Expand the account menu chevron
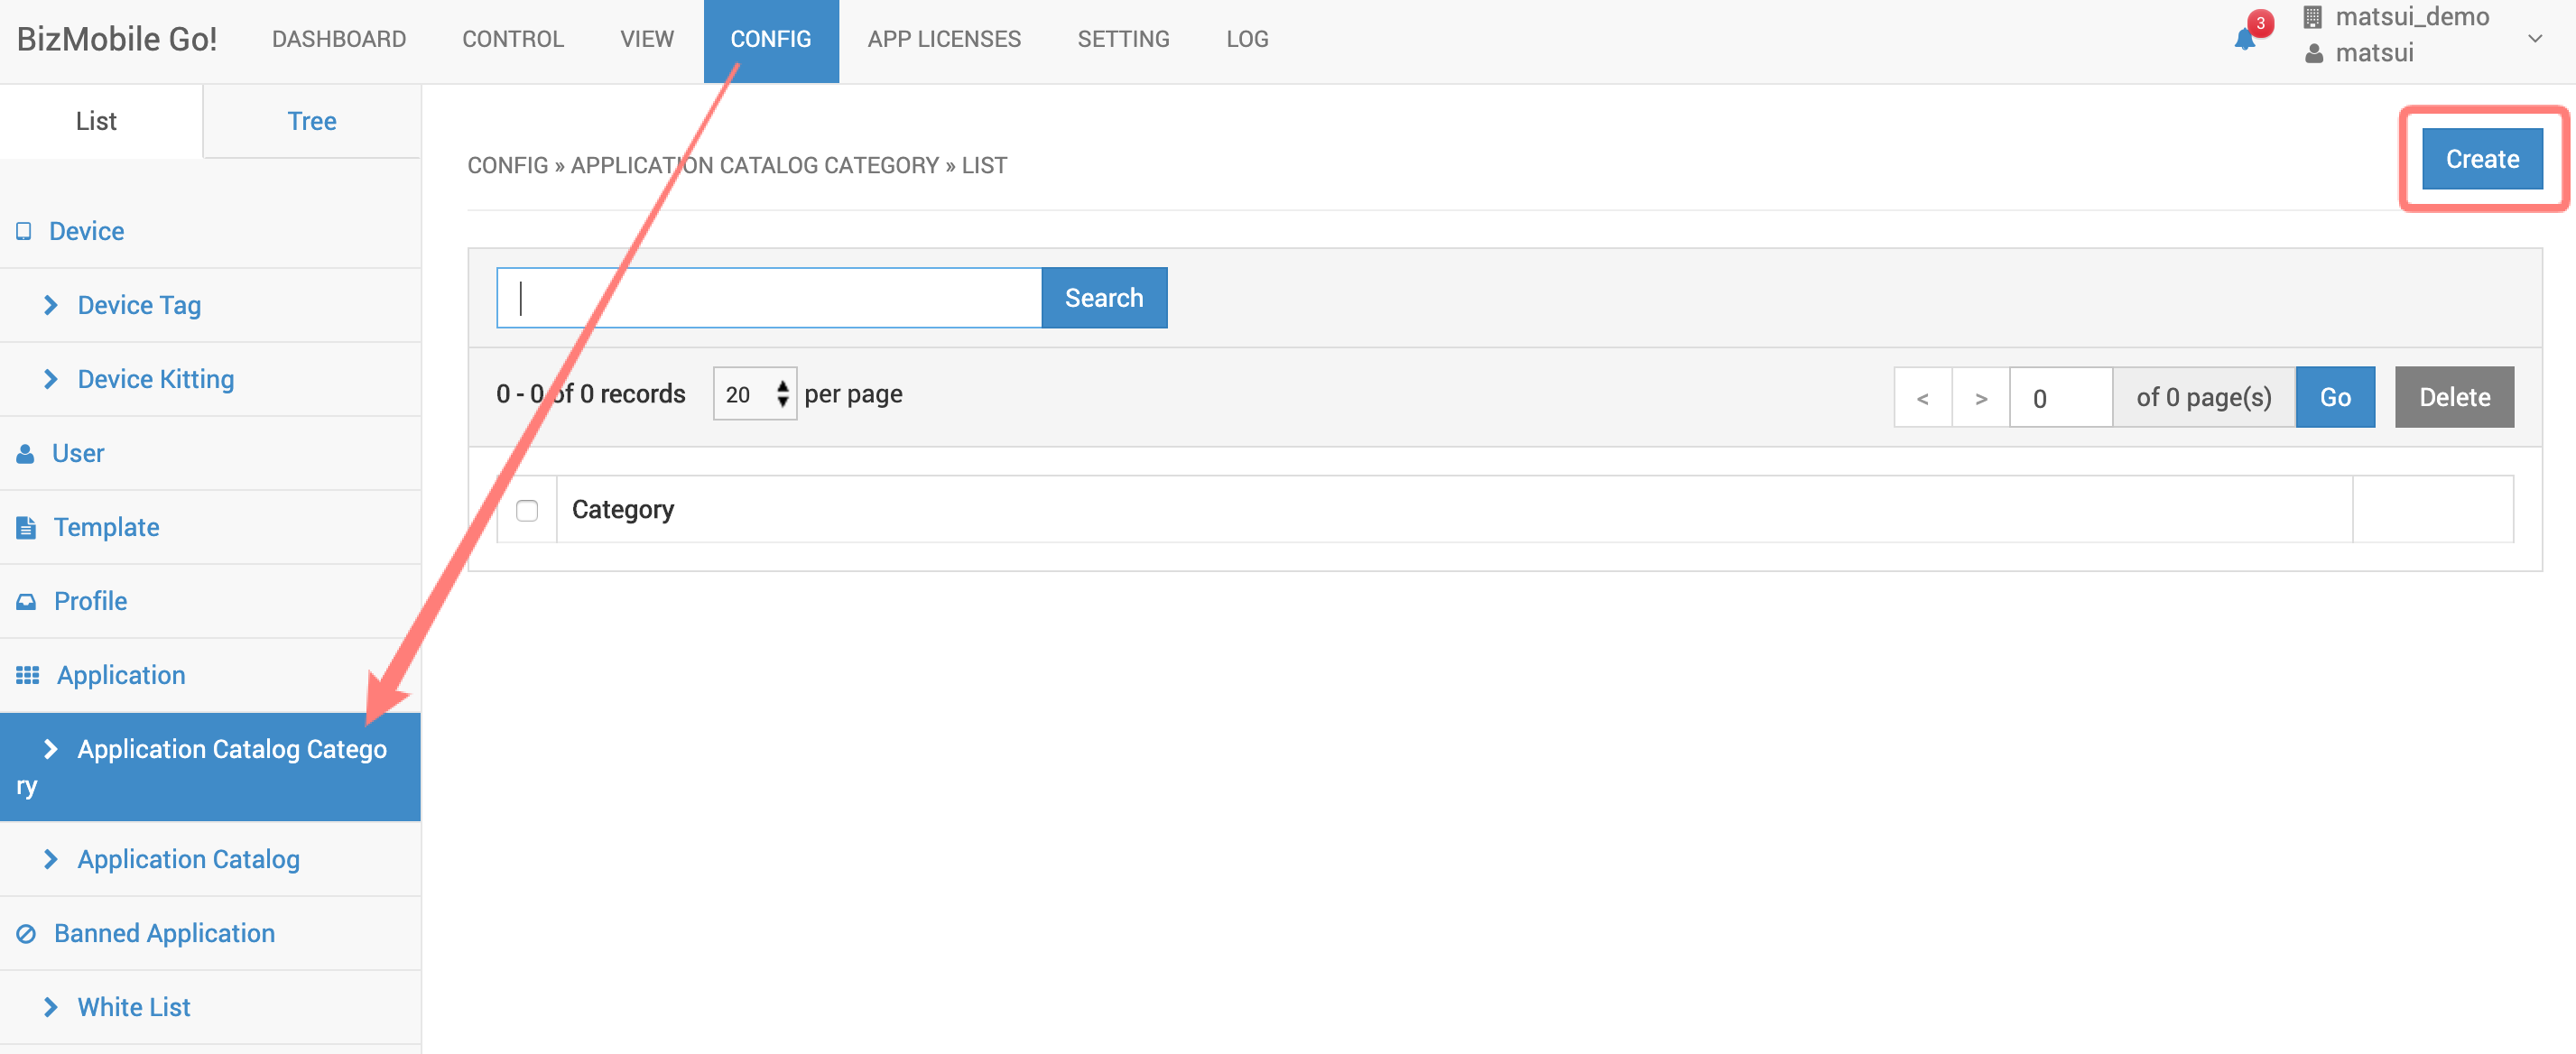Viewport: 2576px width, 1054px height. 2534,39
